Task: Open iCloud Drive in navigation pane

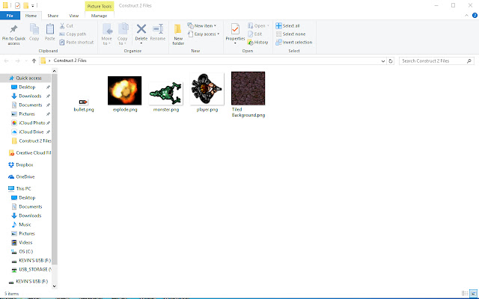Action: (30, 132)
